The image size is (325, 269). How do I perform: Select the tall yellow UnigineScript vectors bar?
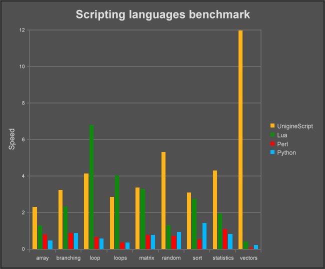pos(240,139)
